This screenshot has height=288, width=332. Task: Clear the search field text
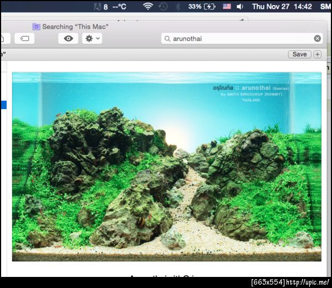click(x=317, y=39)
